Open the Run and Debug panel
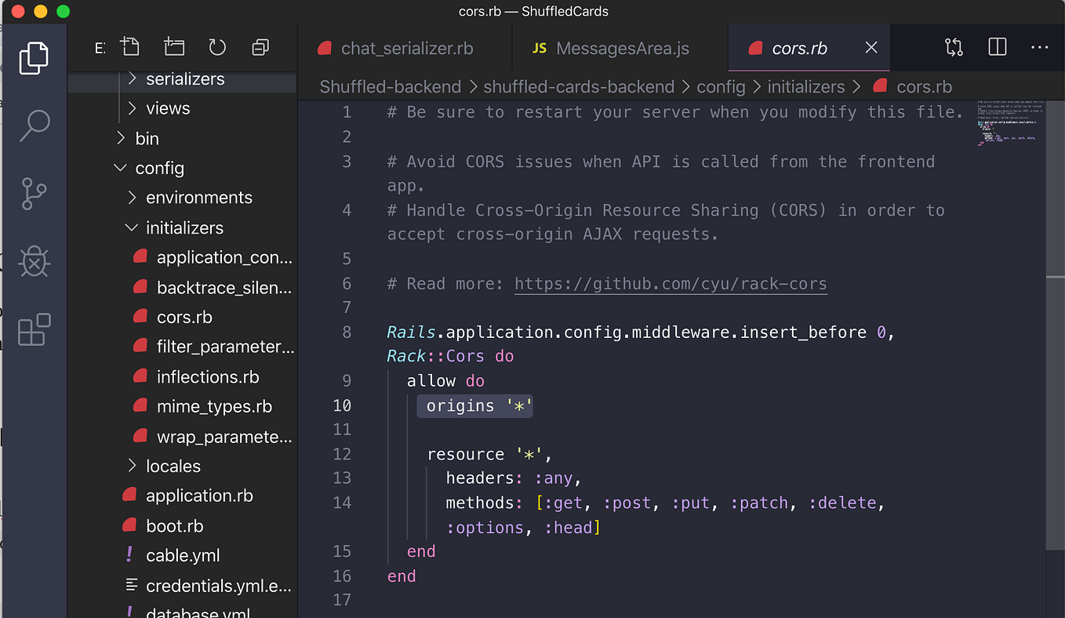 tap(33, 261)
